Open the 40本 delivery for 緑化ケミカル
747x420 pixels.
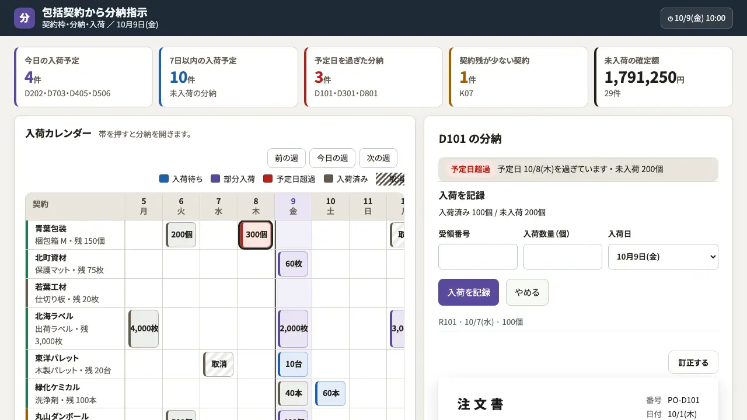click(293, 393)
